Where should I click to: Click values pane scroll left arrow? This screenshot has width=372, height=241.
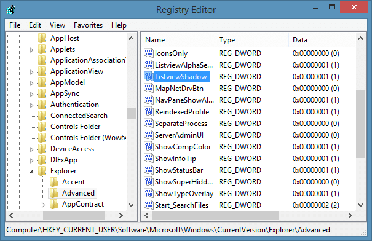(x=146, y=215)
